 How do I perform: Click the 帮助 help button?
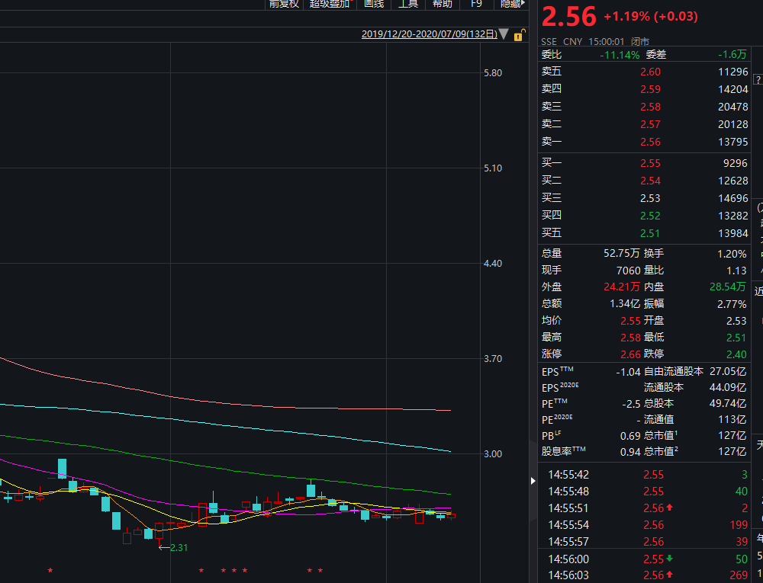pos(443,4)
